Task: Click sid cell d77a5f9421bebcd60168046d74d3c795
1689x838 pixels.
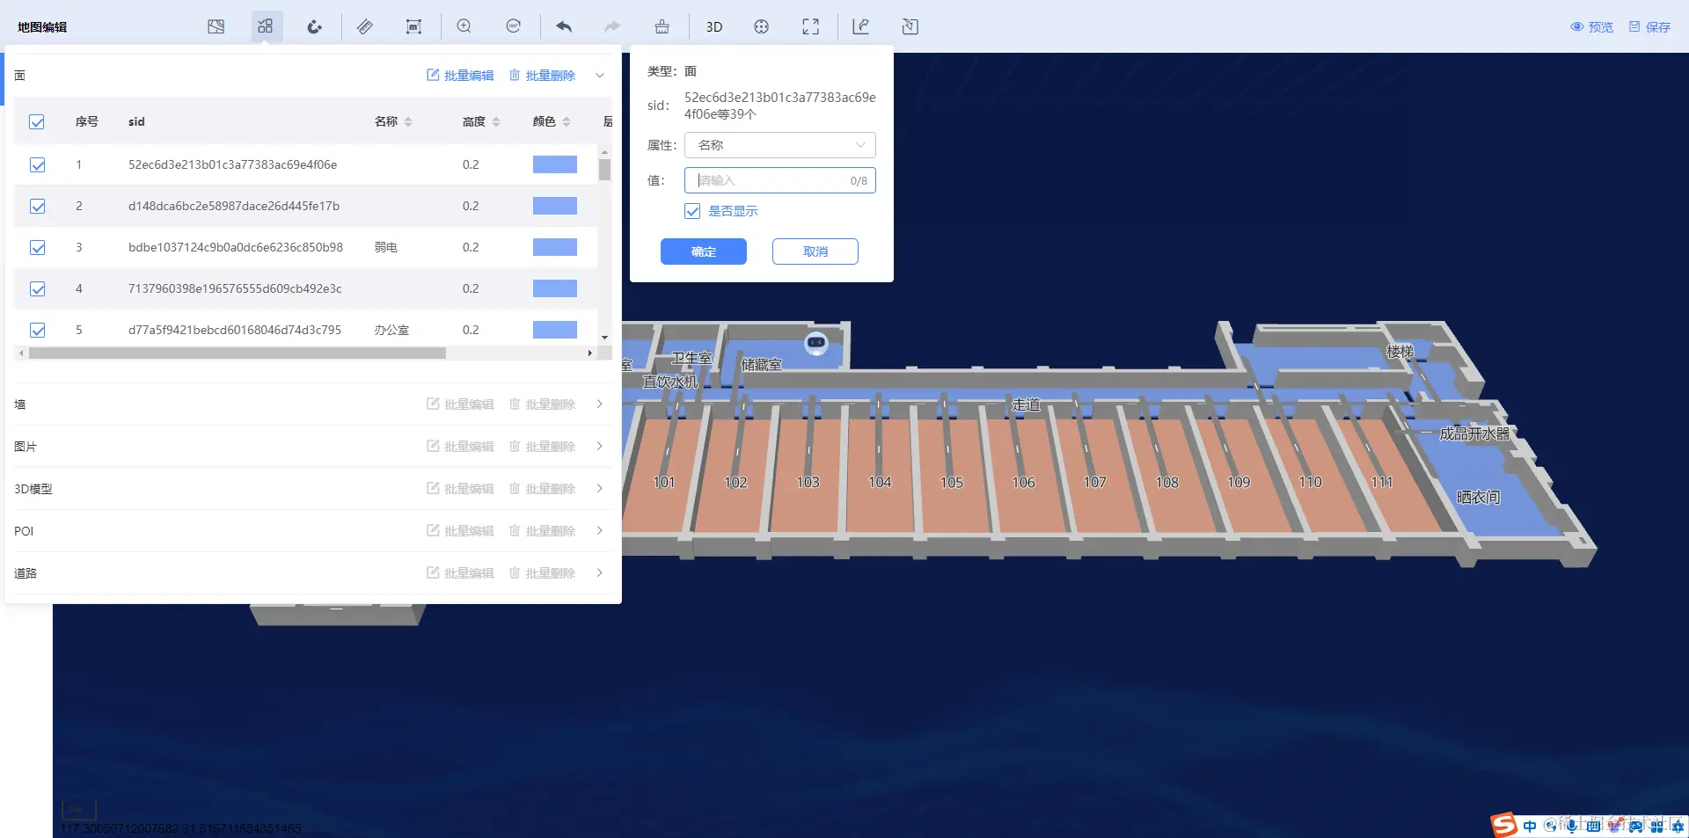Action: point(235,330)
